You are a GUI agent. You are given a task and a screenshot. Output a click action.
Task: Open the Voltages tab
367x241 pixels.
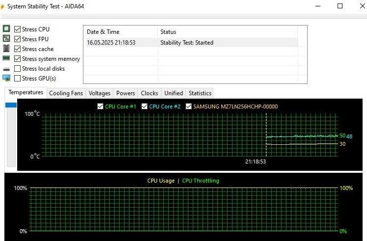pyautogui.click(x=100, y=93)
